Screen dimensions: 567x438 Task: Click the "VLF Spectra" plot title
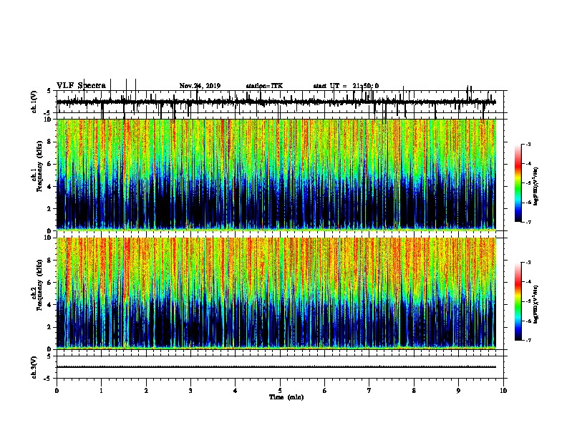(81, 86)
